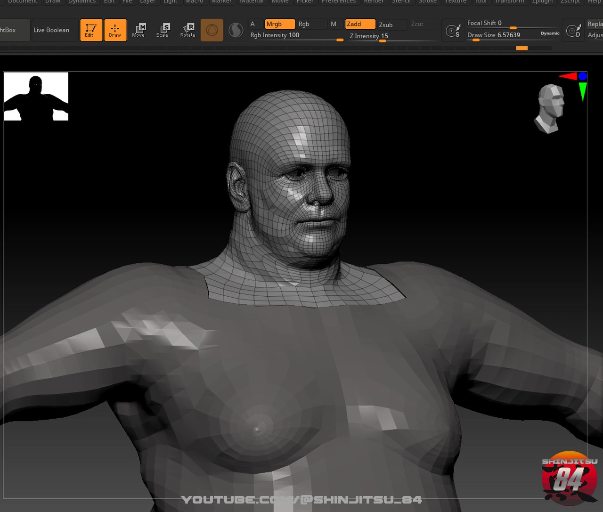This screenshot has width=603, height=512.
Task: Toggle Mrgb mode
Action: (x=279, y=24)
